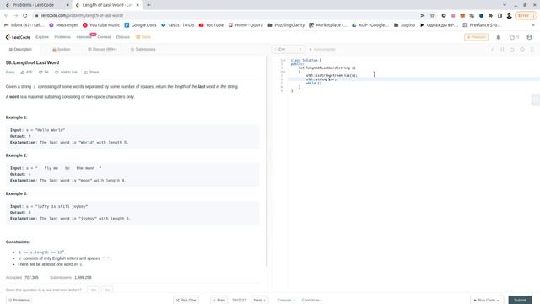Open the browser extensions puzzle icon
Screen dimensions: 540x304
click(x=490, y=15)
